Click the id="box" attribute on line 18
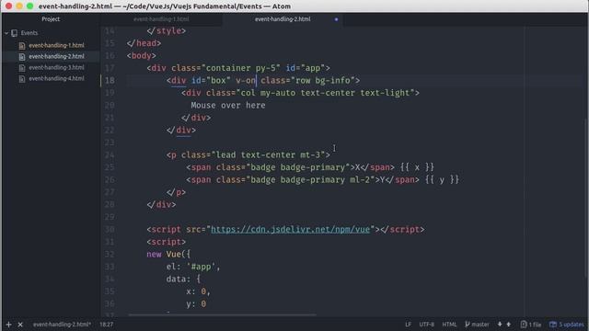Viewport: 589px width, 331px height. (x=211, y=80)
